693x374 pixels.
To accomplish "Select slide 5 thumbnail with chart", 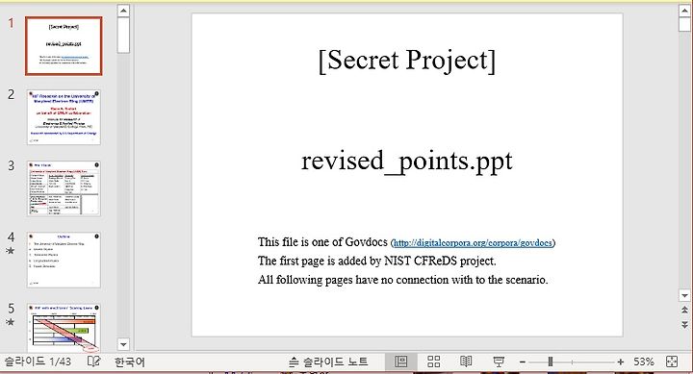I will pos(64,328).
